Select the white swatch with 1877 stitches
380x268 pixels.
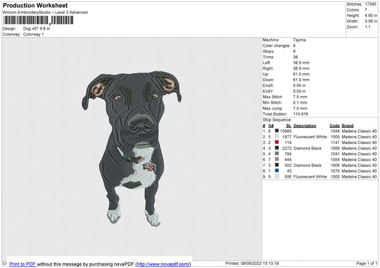pyautogui.click(x=277, y=137)
